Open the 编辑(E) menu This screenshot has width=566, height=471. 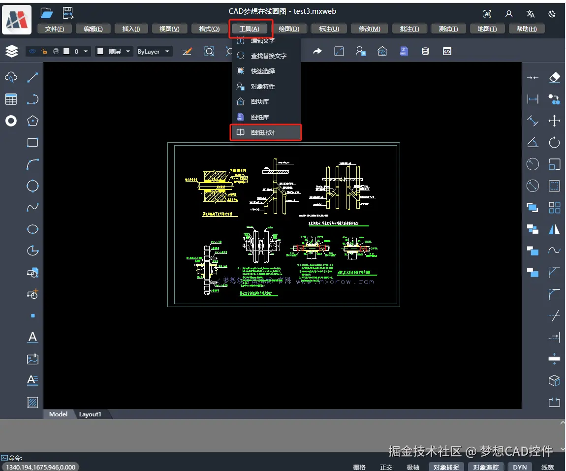(x=93, y=29)
